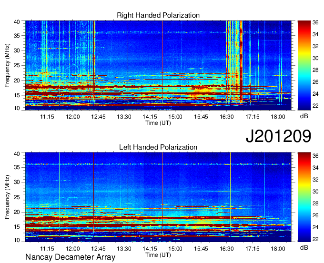Screen dimensions: 324x263
Task: Click the Right Handed spectrogram plot area
Action: tap(158, 65)
